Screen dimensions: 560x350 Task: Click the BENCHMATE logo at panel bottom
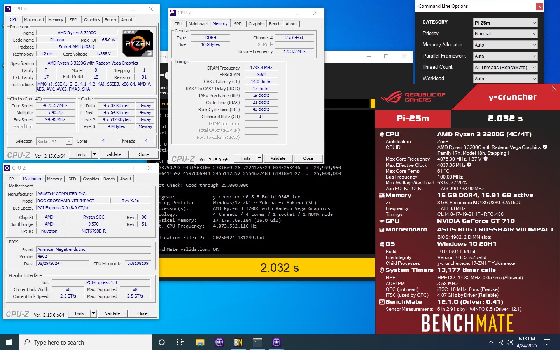[x=467, y=323]
